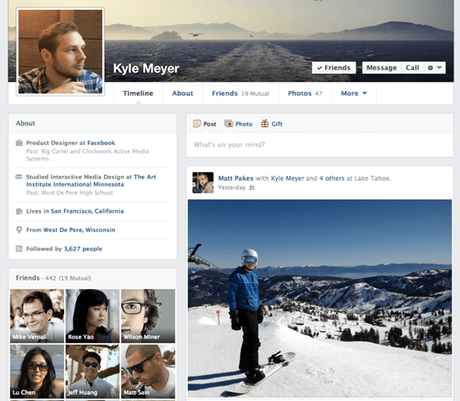Open Rose Yao's friend thumbnail
The height and width of the screenshot is (401, 460).
point(92,316)
